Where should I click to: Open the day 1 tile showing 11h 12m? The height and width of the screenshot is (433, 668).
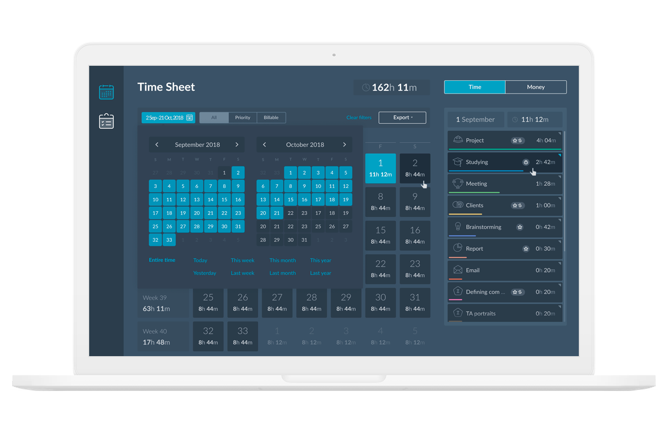tap(381, 168)
